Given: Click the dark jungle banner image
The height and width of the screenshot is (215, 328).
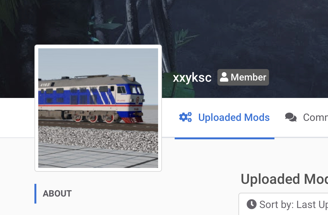Looking at the screenshot, I should [251, 31].
